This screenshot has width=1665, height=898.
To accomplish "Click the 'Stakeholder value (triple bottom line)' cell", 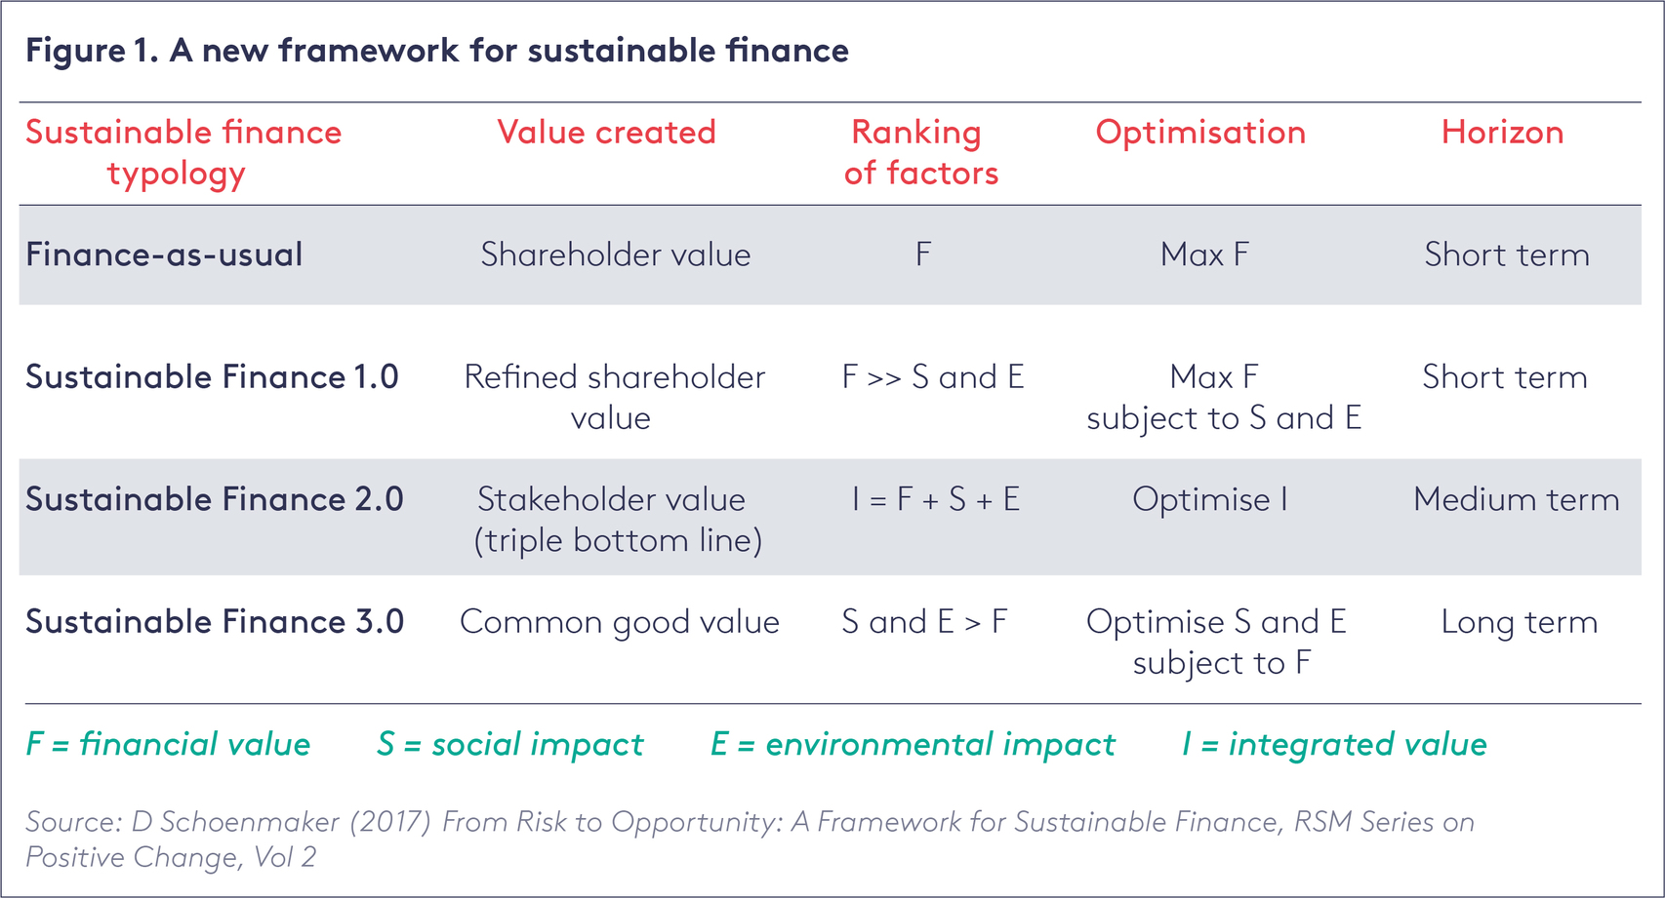I will [617, 520].
